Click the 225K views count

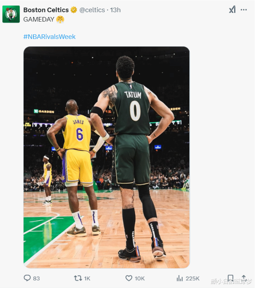(193, 278)
